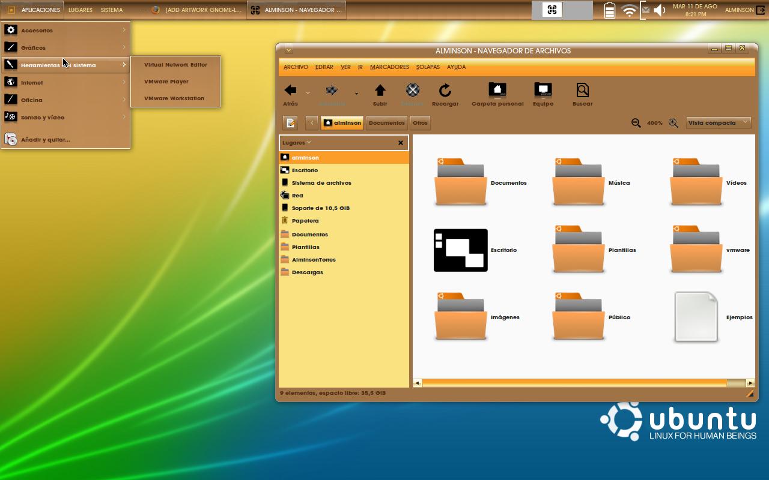Expand the Internet submenu
This screenshot has width=769, height=480.
[x=65, y=82]
